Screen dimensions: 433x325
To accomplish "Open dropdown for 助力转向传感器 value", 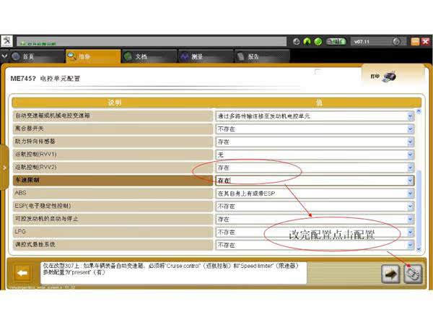I will tap(411, 142).
